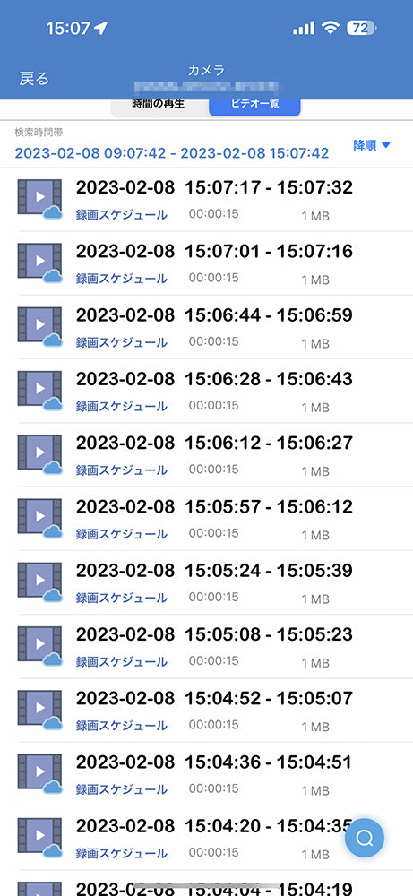Go back with the 戻る button
This screenshot has height=896, width=413.
pos(34,78)
